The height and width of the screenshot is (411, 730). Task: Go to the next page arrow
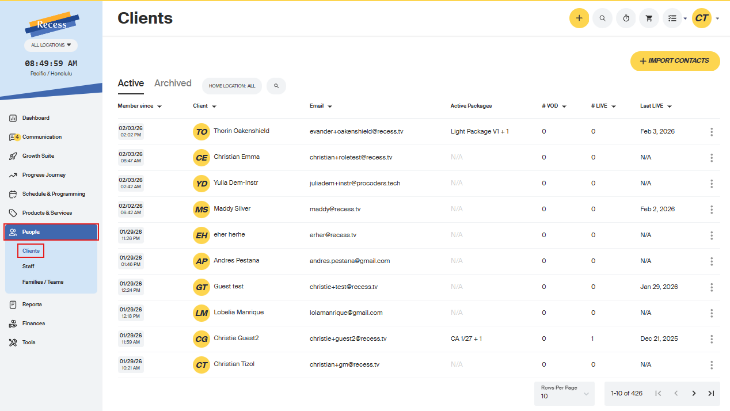pyautogui.click(x=694, y=393)
